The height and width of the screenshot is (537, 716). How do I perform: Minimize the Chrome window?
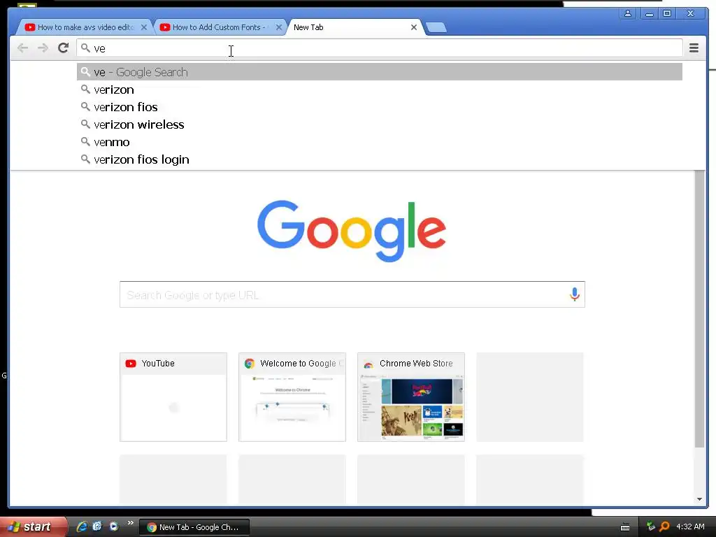[649, 13]
